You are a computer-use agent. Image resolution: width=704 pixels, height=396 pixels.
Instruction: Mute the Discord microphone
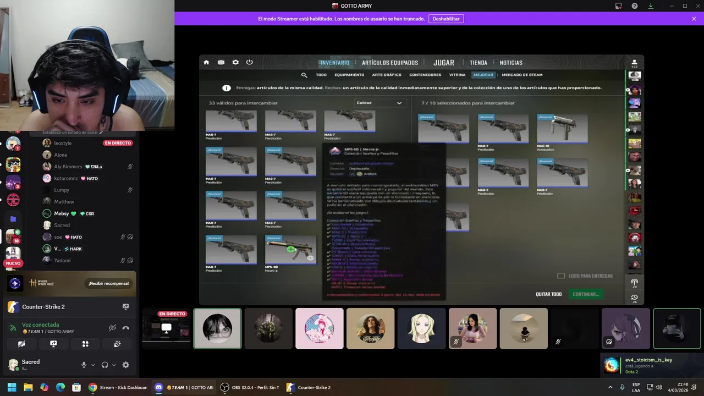(84, 365)
